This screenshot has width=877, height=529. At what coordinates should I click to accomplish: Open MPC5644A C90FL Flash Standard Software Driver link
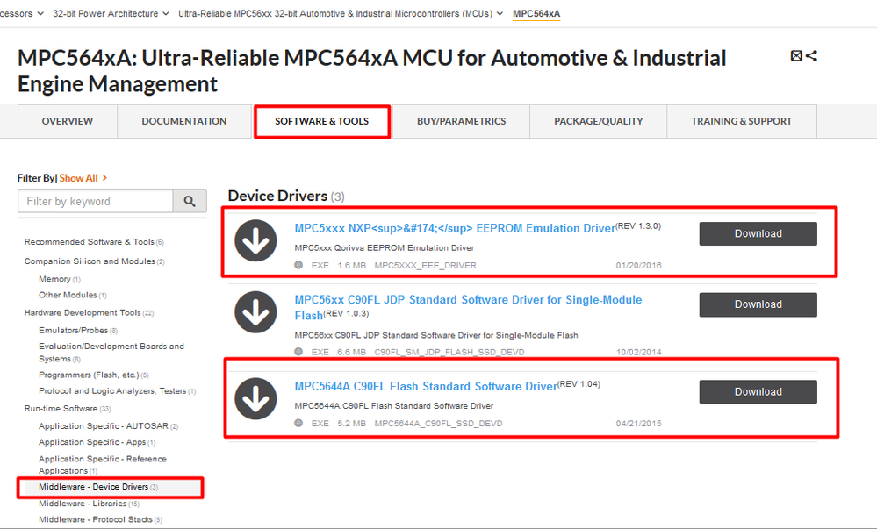426,386
